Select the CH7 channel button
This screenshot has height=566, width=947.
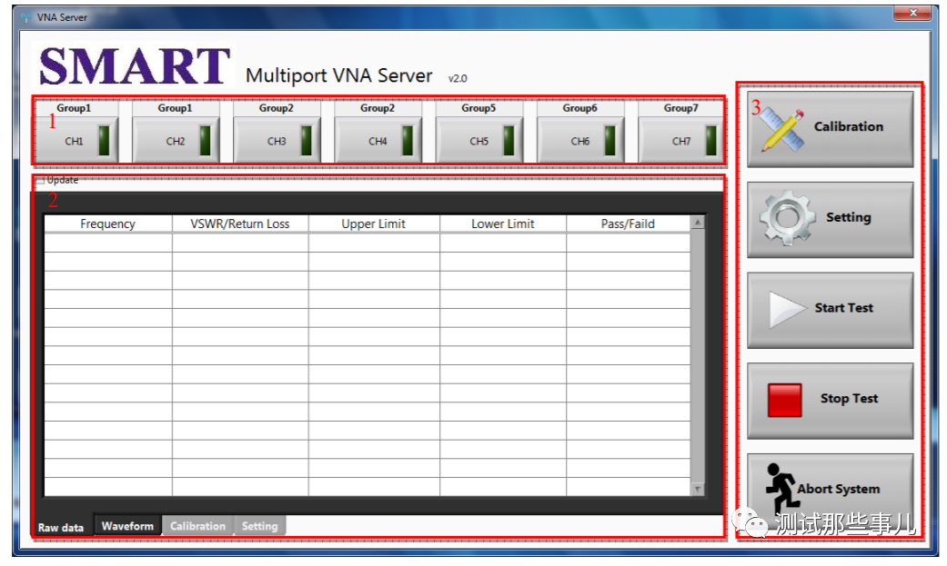click(681, 141)
